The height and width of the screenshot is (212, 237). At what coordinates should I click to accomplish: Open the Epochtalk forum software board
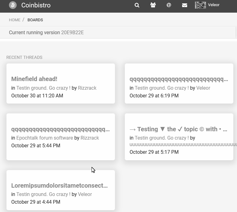click(x=45, y=138)
